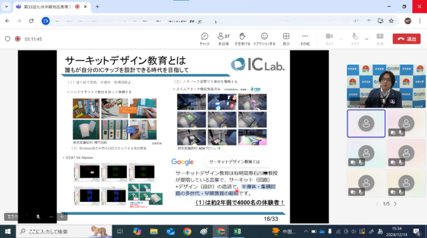427x238 pixels.
Task: Open Outlook from the taskbar
Action: pos(171,231)
